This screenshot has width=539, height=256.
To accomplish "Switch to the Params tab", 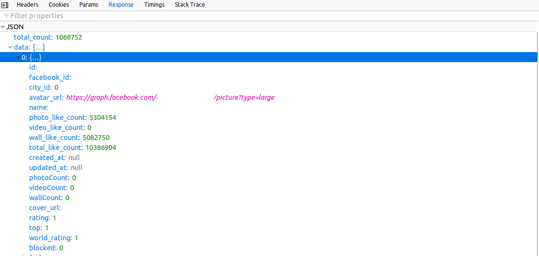I will point(88,5).
